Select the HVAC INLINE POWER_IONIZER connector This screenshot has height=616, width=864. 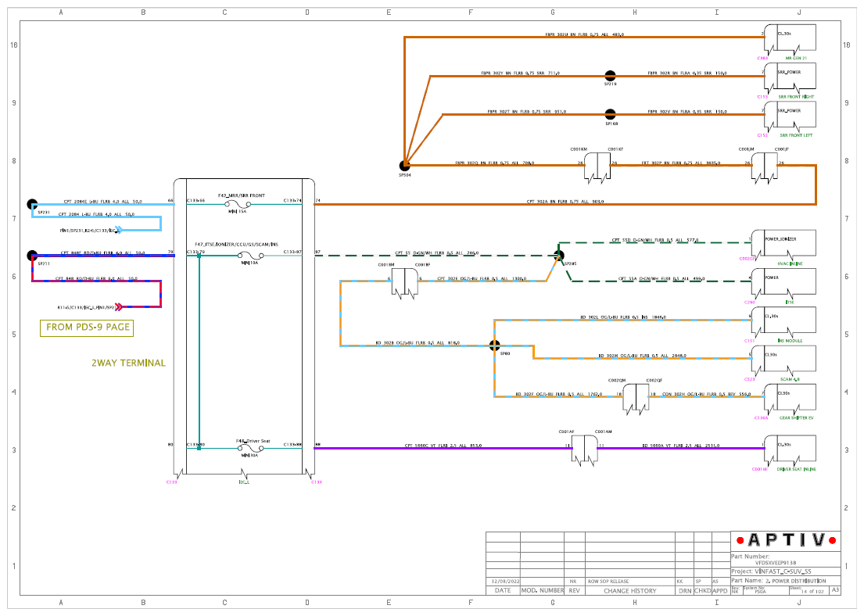pos(783,244)
